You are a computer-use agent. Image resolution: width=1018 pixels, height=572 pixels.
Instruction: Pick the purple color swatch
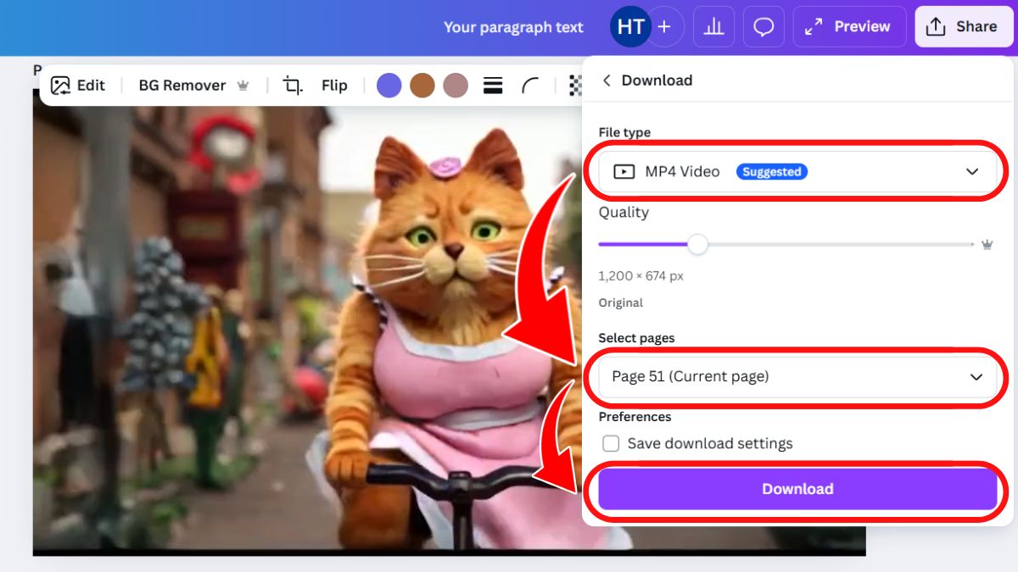pyautogui.click(x=389, y=86)
